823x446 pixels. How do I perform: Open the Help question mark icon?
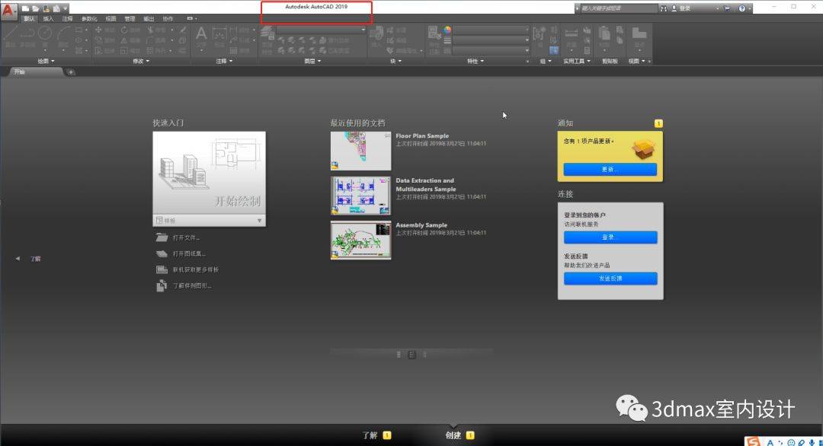(741, 8)
